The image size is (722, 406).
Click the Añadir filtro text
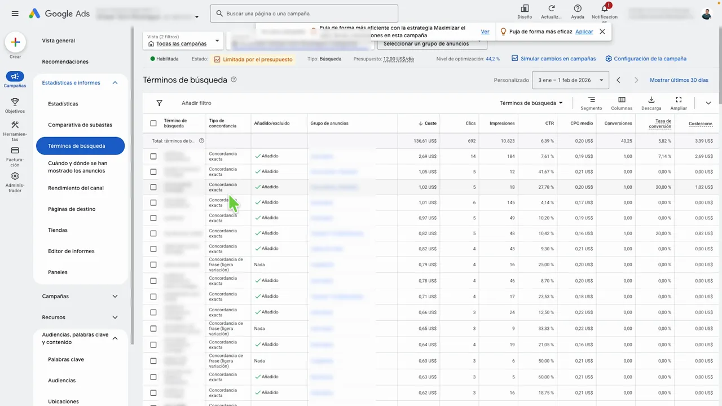[196, 103]
